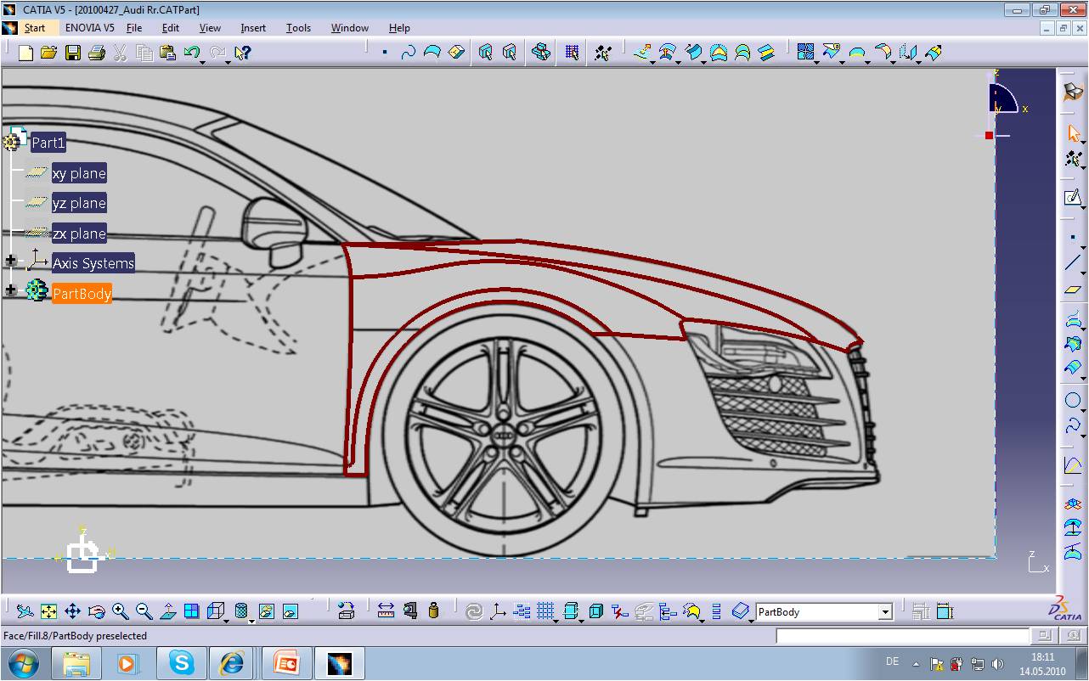Toggle the work-on-support grid icon
This screenshot has width=1089, height=681.
tap(545, 611)
